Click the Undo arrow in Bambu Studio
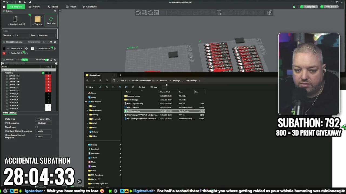 (25, 2)
